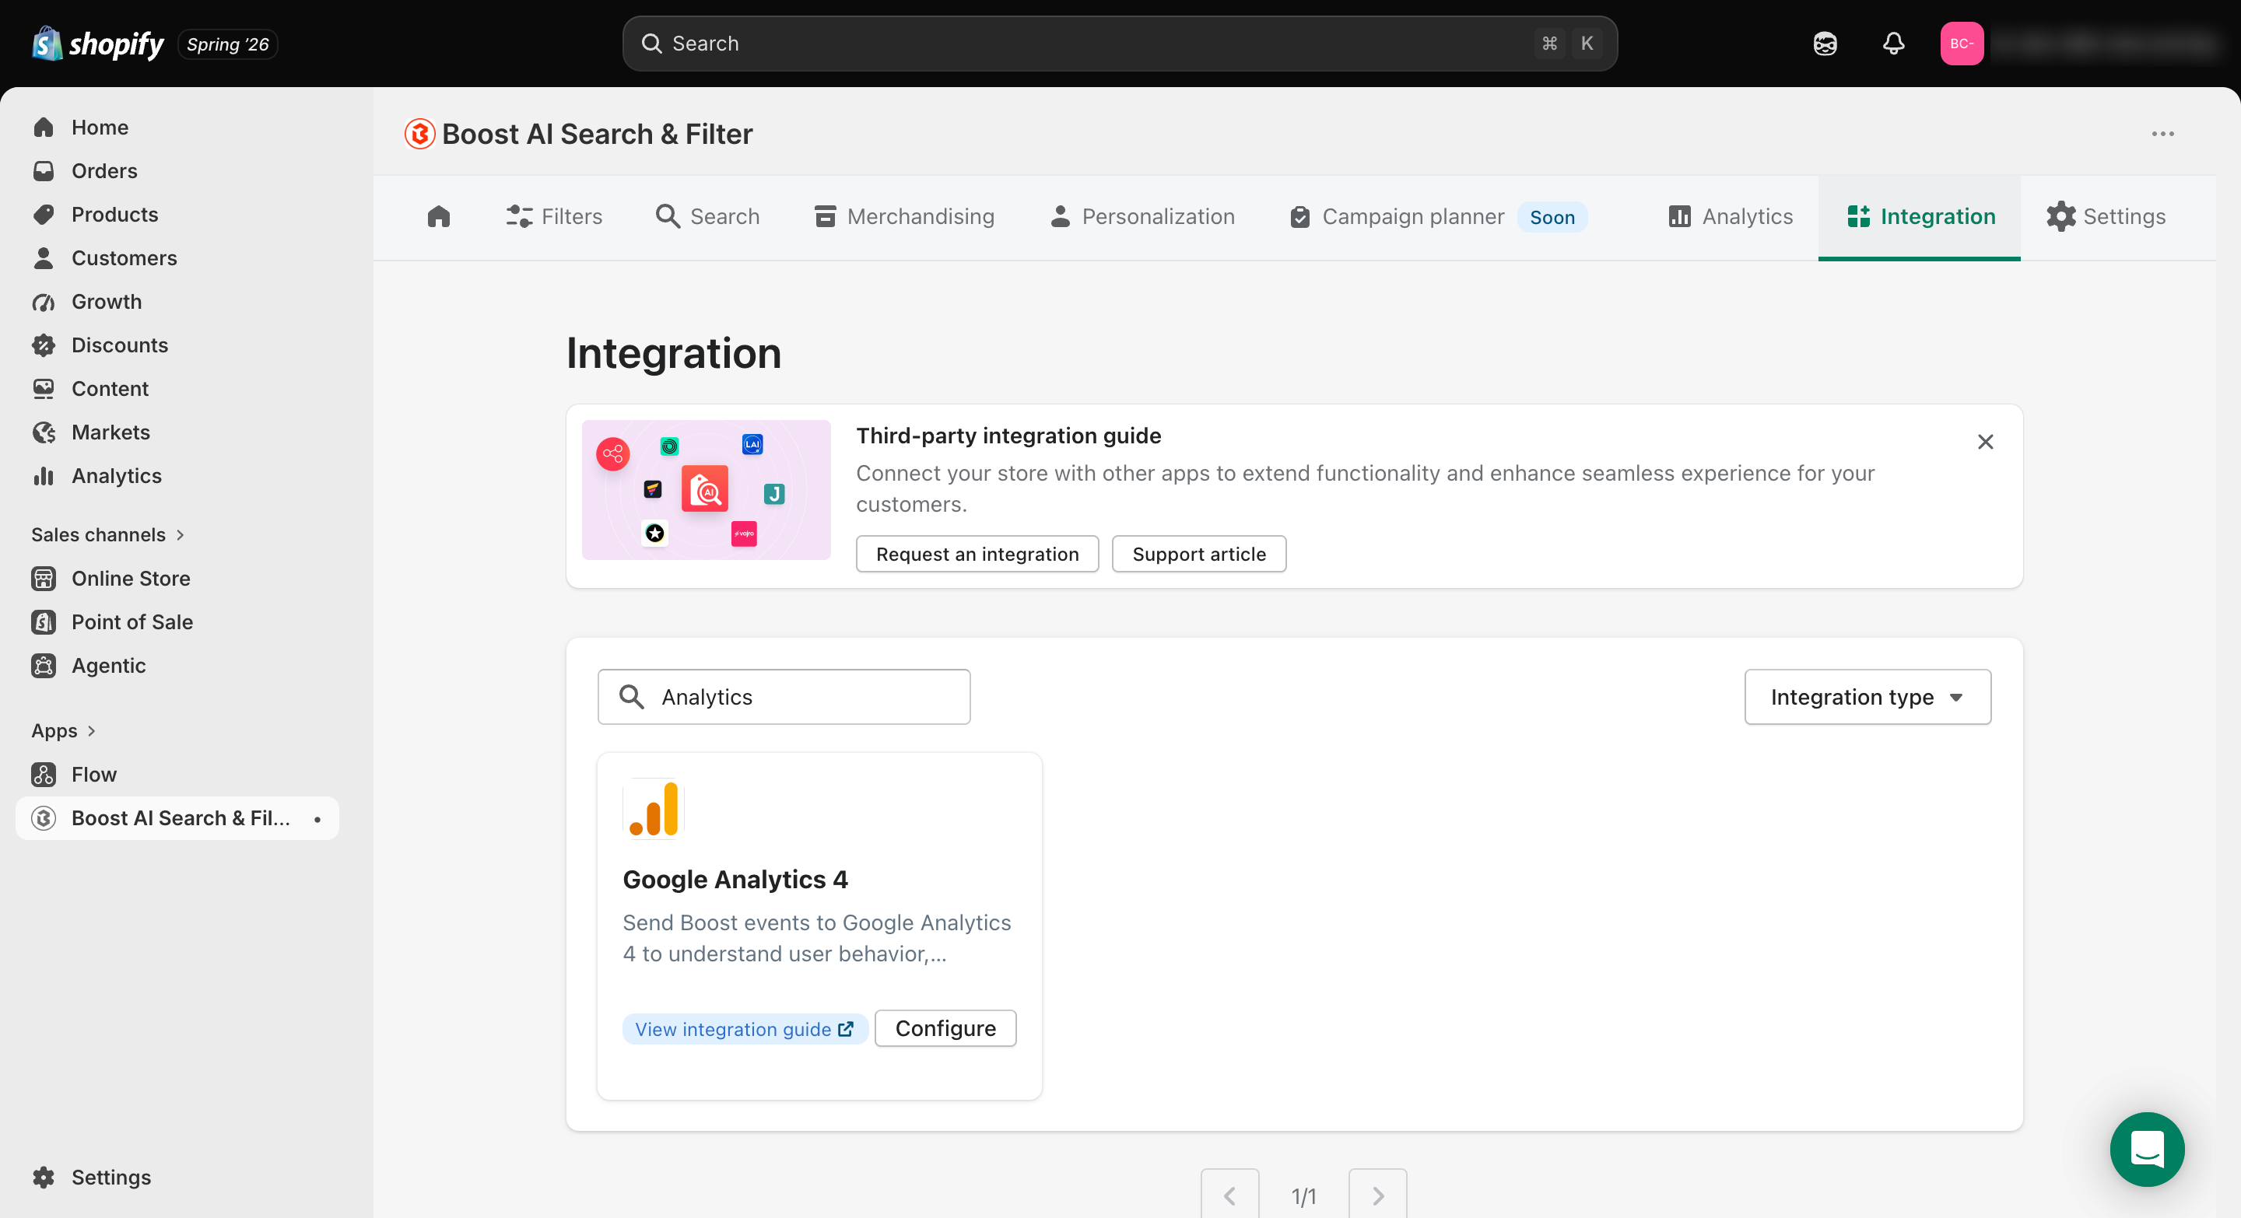The image size is (2241, 1218).
Task: Focus the top Search bar
Action: pyautogui.click(x=1120, y=44)
